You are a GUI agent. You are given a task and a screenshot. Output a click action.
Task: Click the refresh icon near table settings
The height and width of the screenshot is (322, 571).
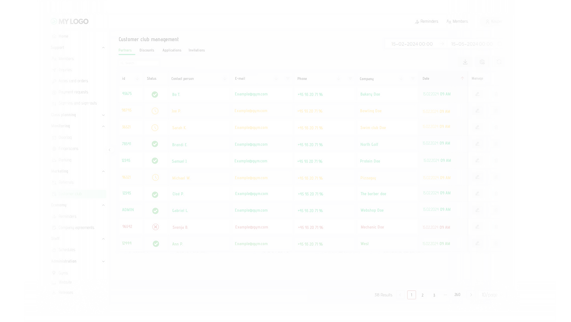coord(499,62)
